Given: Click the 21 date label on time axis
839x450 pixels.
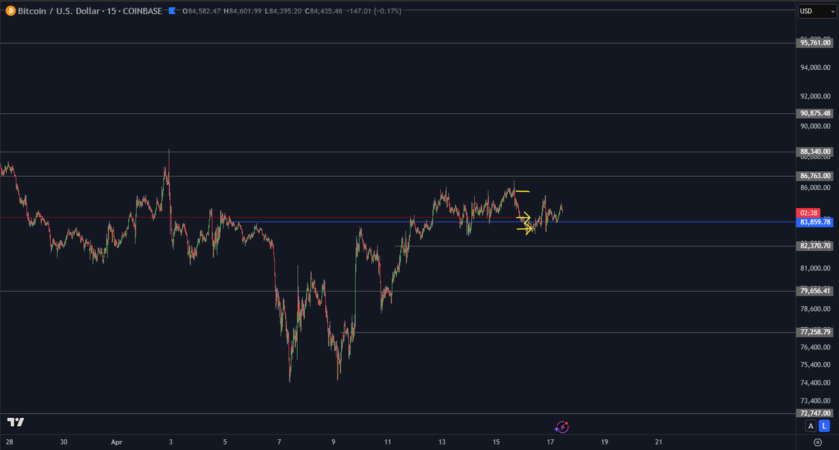Looking at the screenshot, I should coord(659,442).
